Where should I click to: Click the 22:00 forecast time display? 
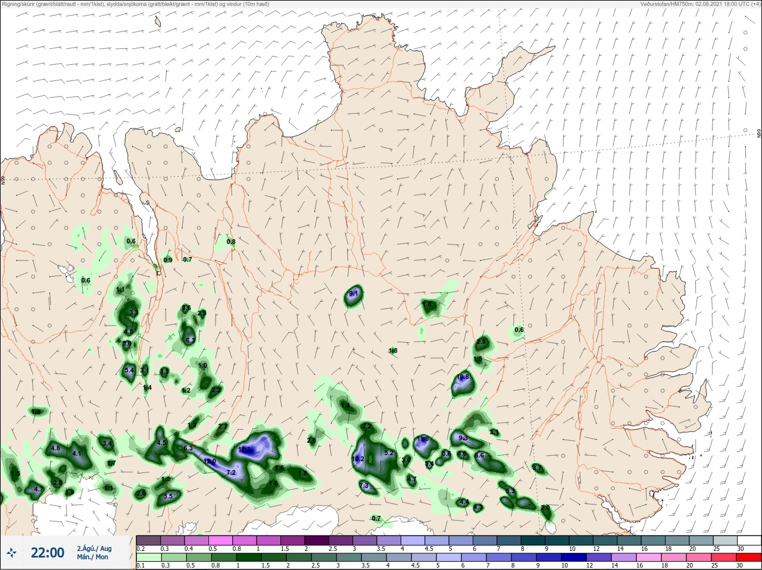(x=47, y=553)
